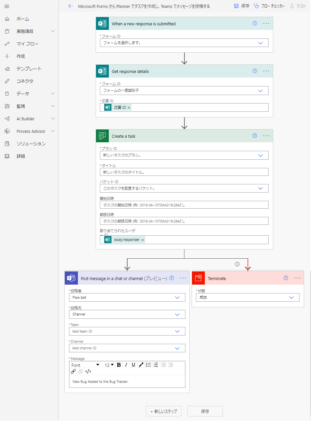Open help for the Terminate action
Image resolution: width=311 pixels, height=421 pixels.
click(x=286, y=278)
